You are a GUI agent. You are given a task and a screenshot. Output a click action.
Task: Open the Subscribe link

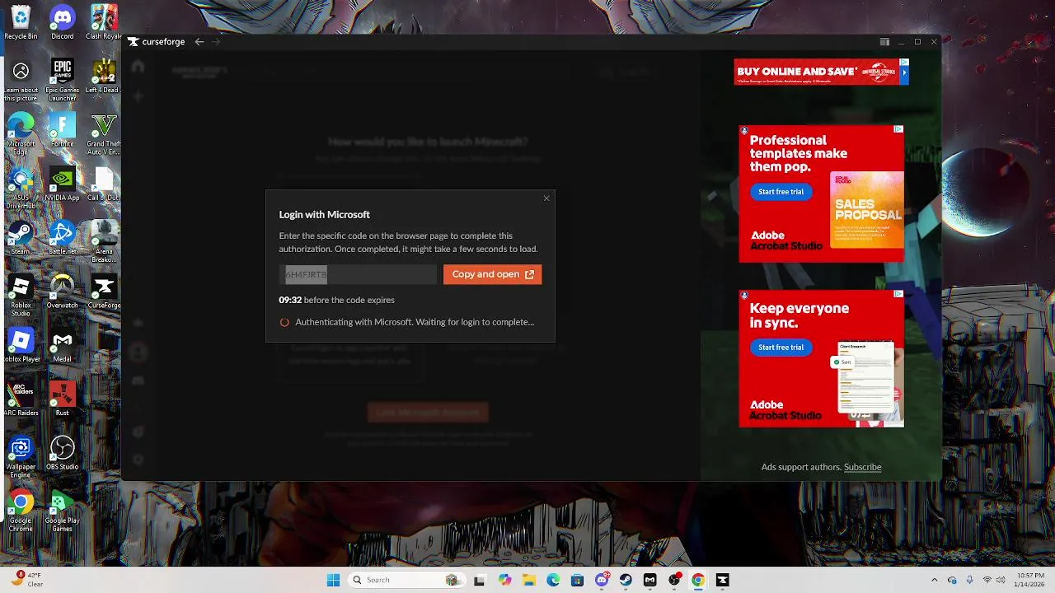[862, 467]
